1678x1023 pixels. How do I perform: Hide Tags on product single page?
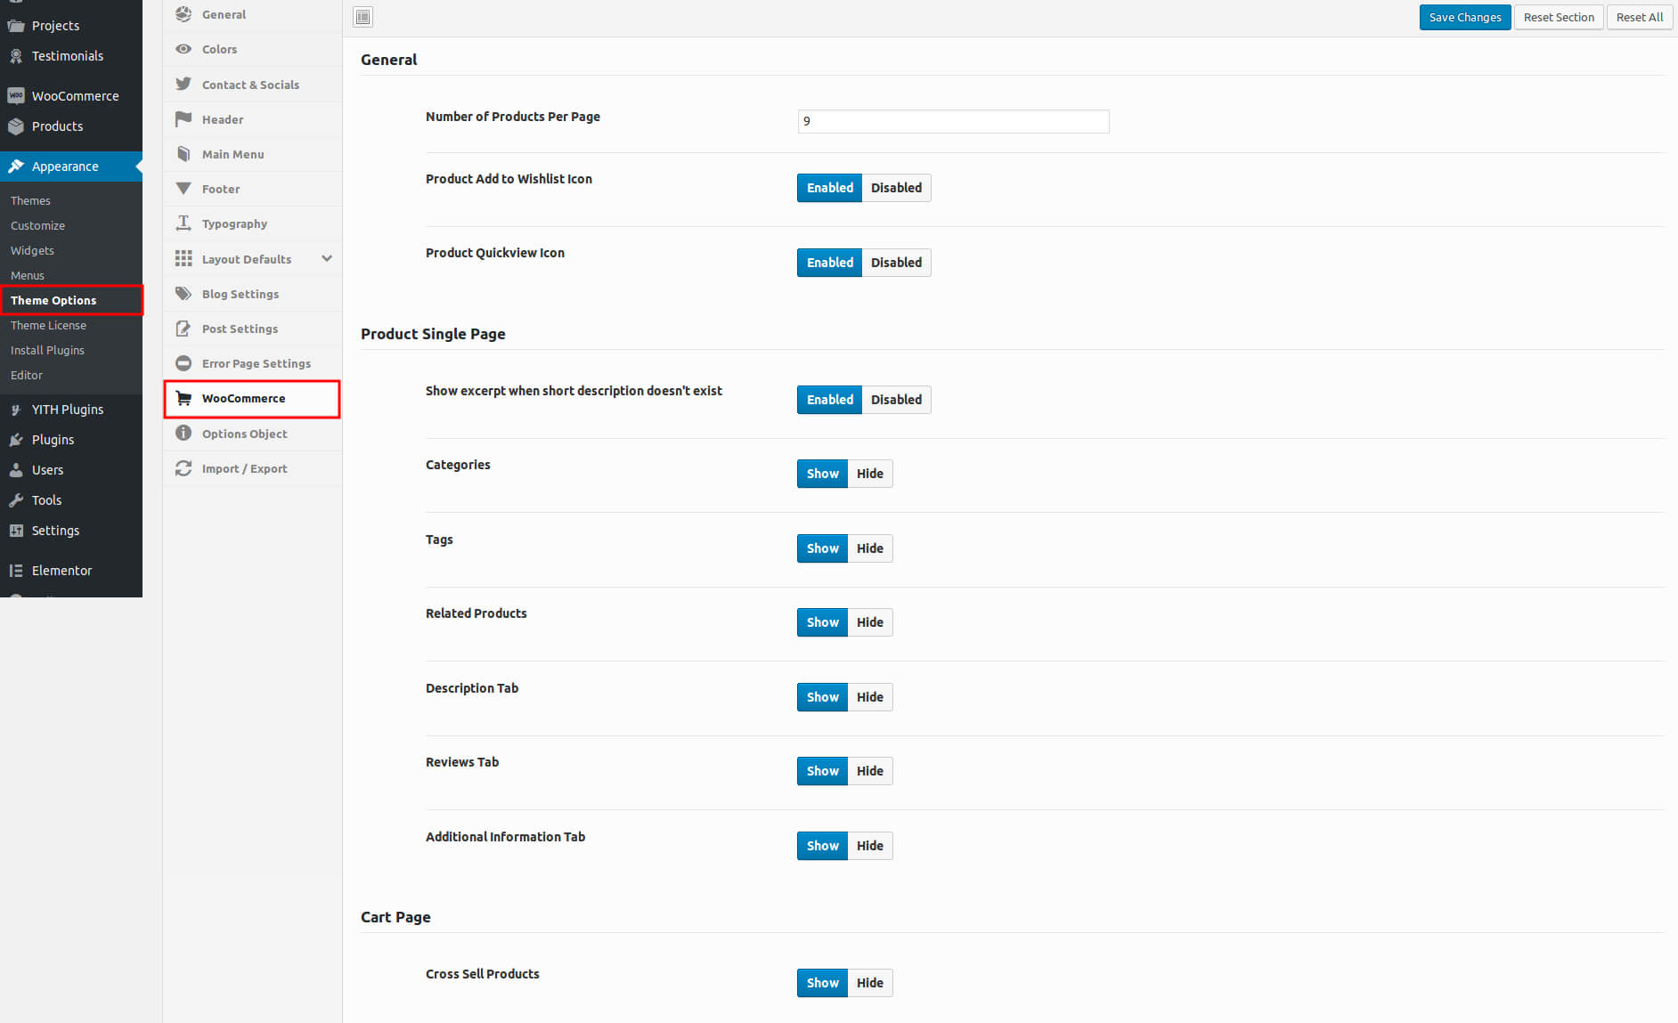870,548
